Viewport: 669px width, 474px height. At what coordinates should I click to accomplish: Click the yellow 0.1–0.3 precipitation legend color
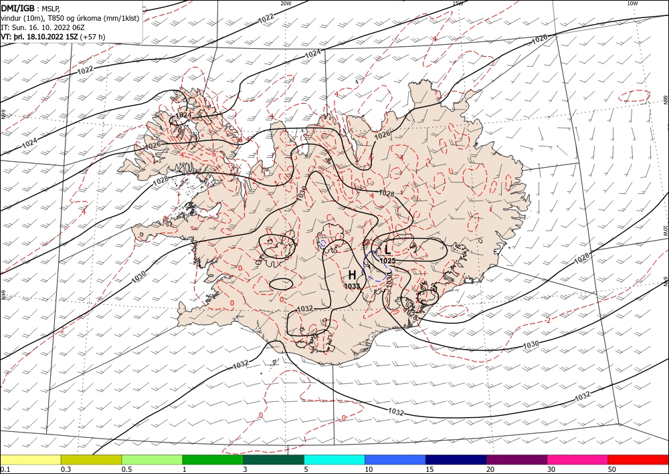(31, 459)
